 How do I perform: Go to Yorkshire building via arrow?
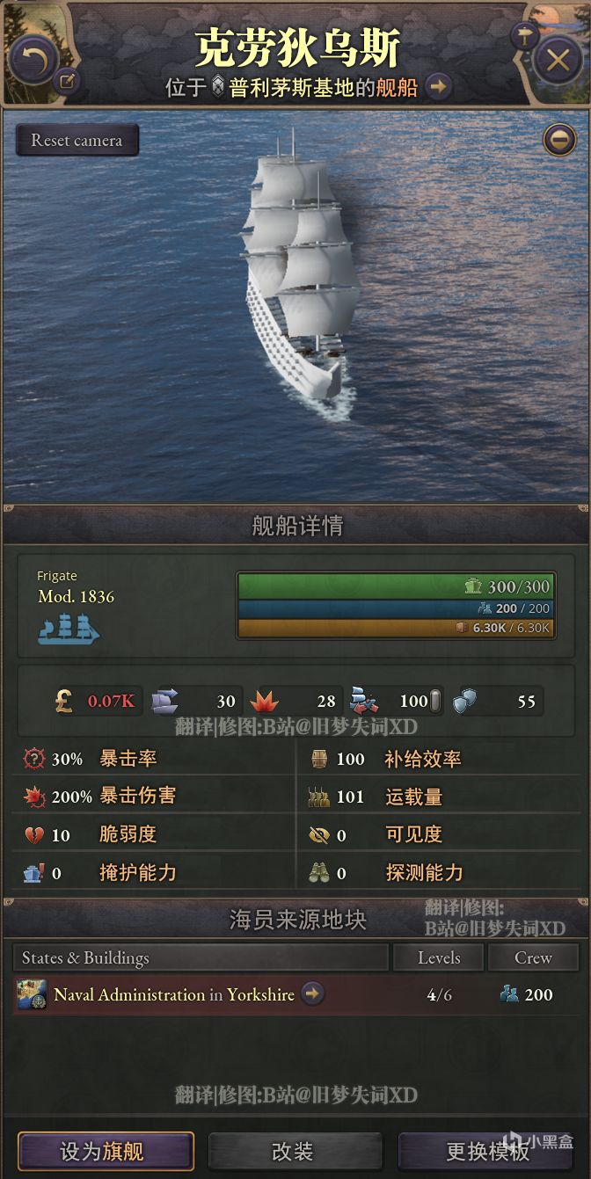tap(312, 993)
